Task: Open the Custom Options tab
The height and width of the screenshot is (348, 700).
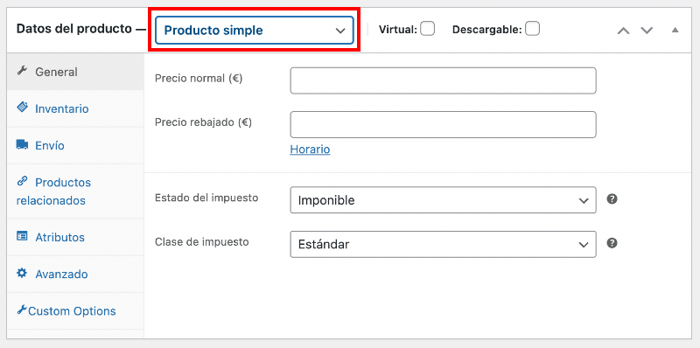Action: (75, 311)
